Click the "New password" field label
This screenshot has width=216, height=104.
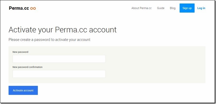(x=20, y=52)
